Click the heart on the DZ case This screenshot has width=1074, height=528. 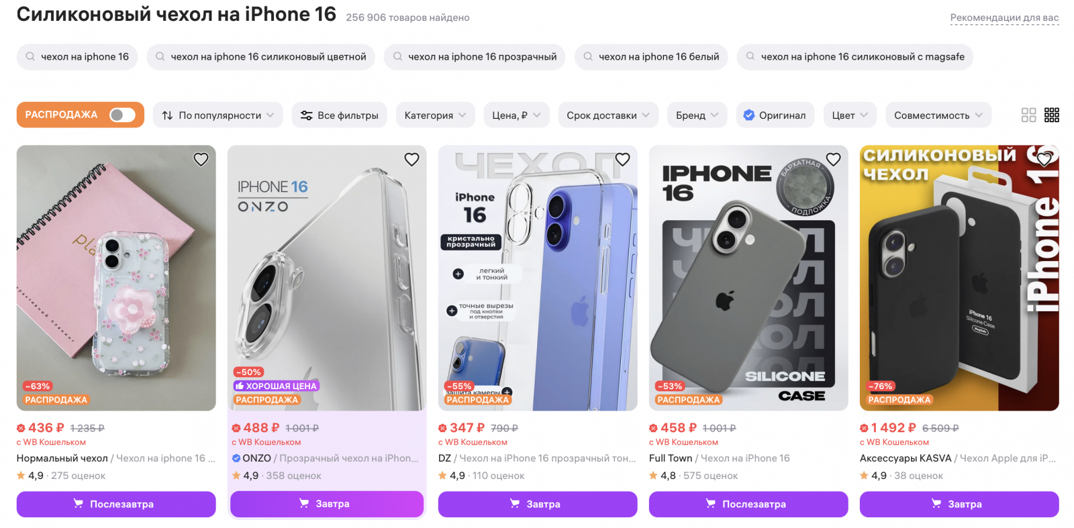tap(622, 160)
